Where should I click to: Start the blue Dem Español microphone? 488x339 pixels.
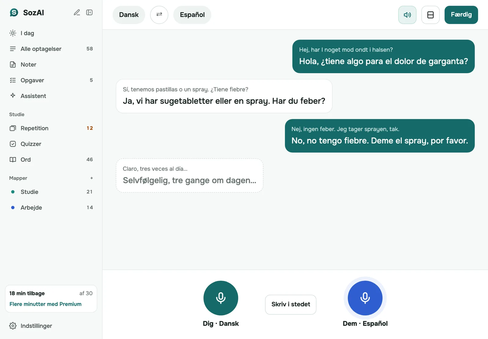pyautogui.click(x=365, y=298)
